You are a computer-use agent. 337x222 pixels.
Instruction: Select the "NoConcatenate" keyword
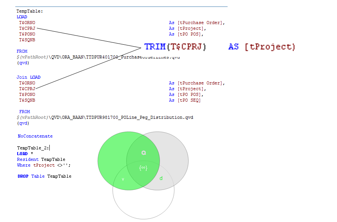tap(35, 136)
